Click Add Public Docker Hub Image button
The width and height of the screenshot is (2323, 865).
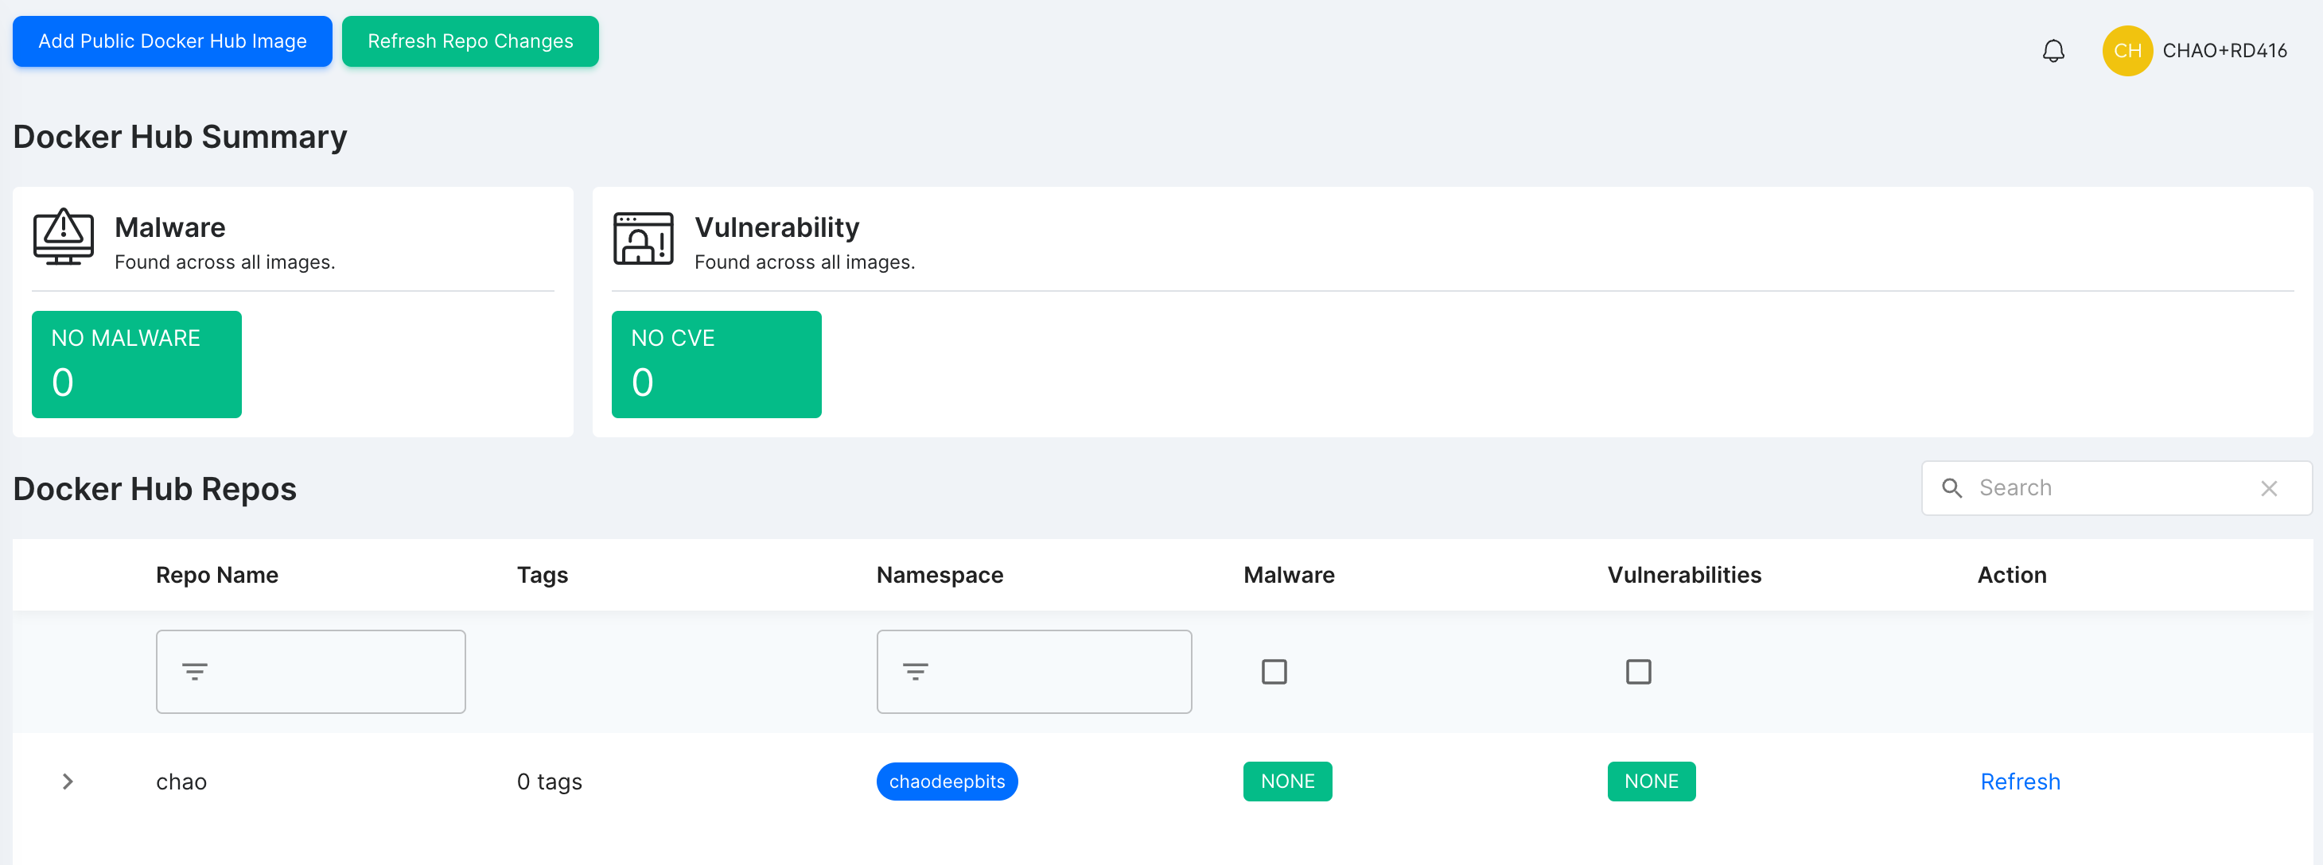173,41
